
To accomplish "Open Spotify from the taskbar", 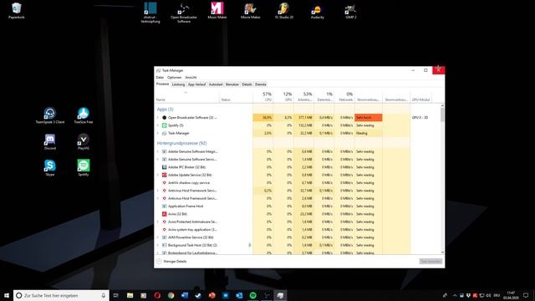I will coord(252,295).
